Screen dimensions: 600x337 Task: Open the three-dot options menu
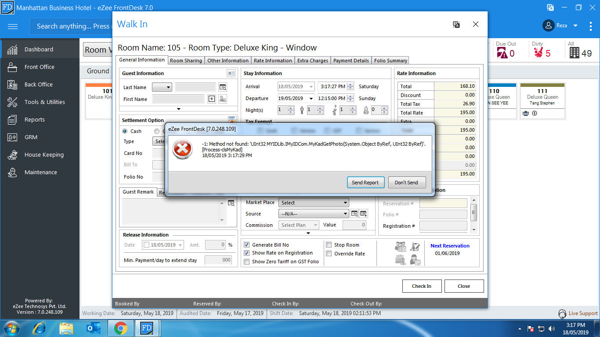tap(591, 26)
